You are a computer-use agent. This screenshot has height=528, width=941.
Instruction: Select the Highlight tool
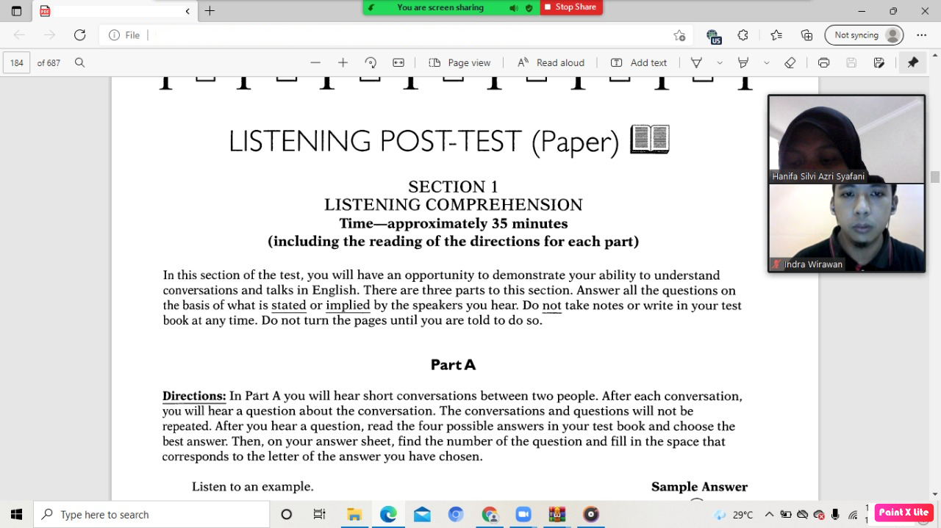tap(743, 62)
